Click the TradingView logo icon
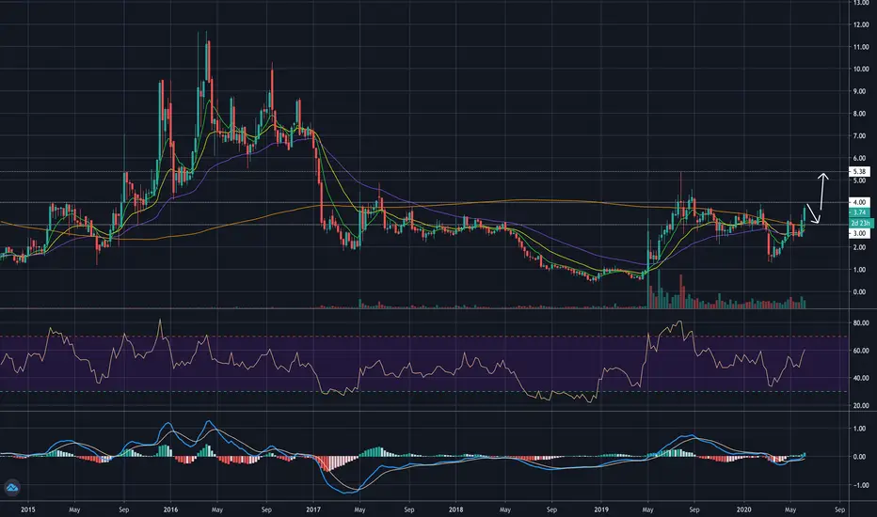The image size is (877, 517). [11, 488]
